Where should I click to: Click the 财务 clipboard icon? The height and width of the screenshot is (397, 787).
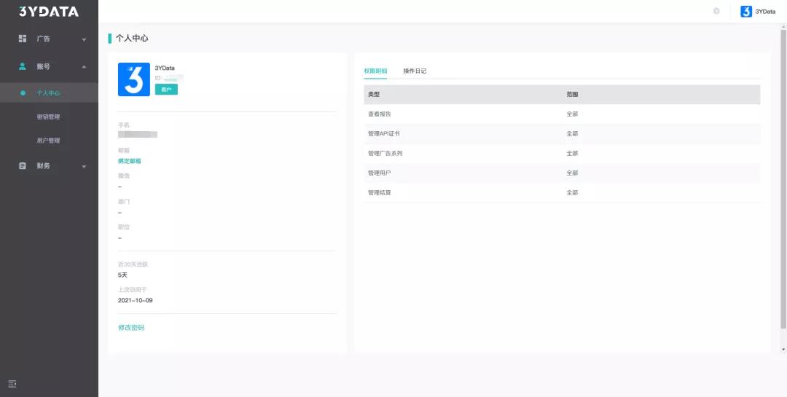pyautogui.click(x=22, y=165)
